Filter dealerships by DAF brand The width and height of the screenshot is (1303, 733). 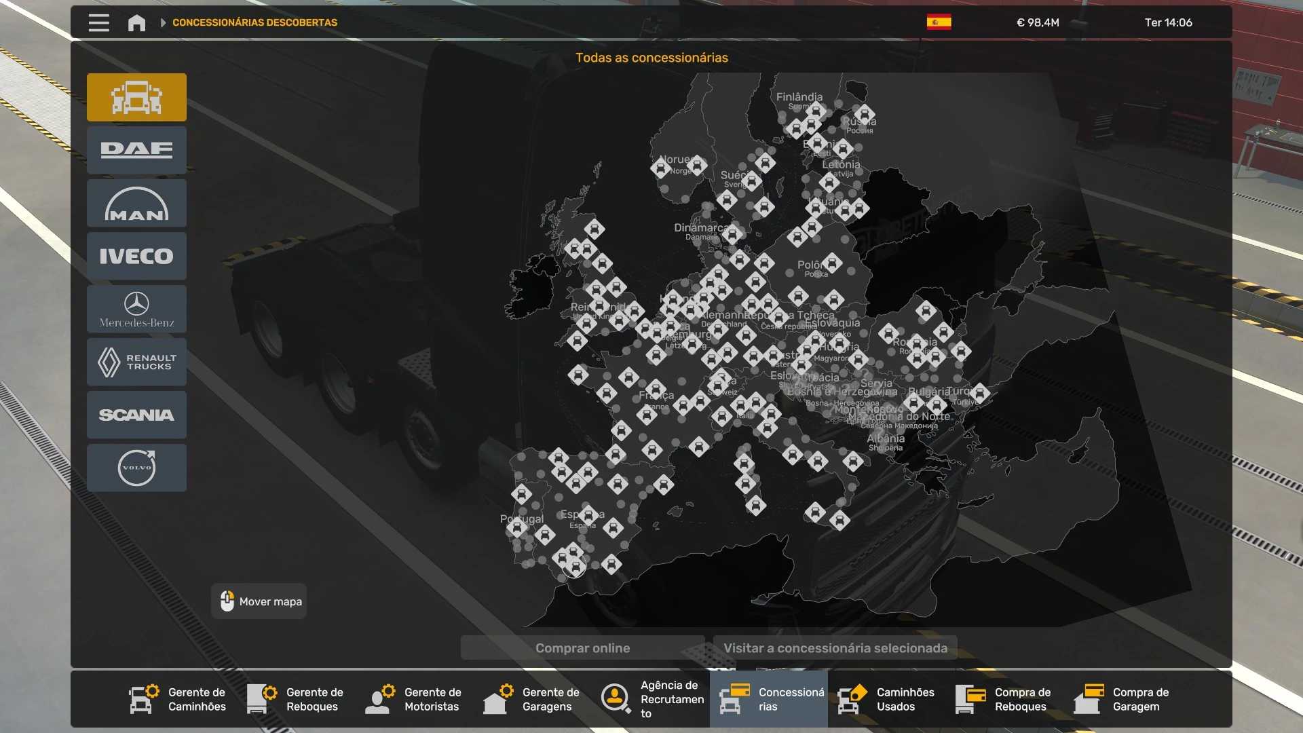click(136, 150)
